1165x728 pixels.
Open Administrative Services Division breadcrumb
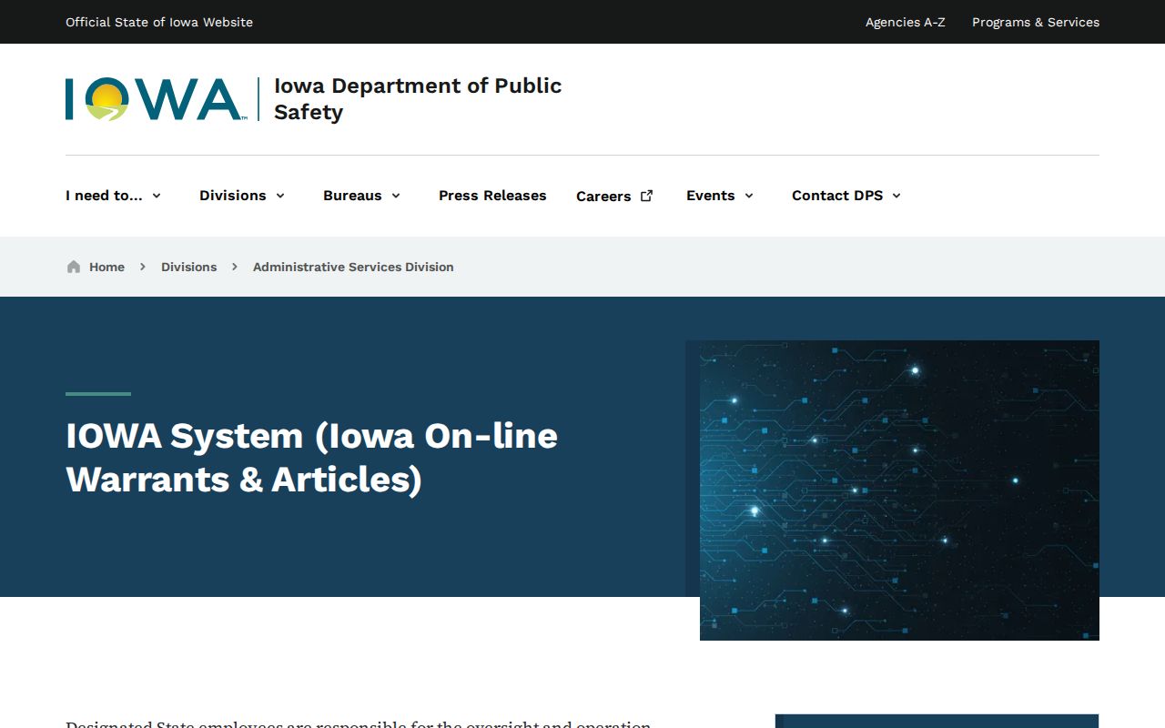pos(353,267)
